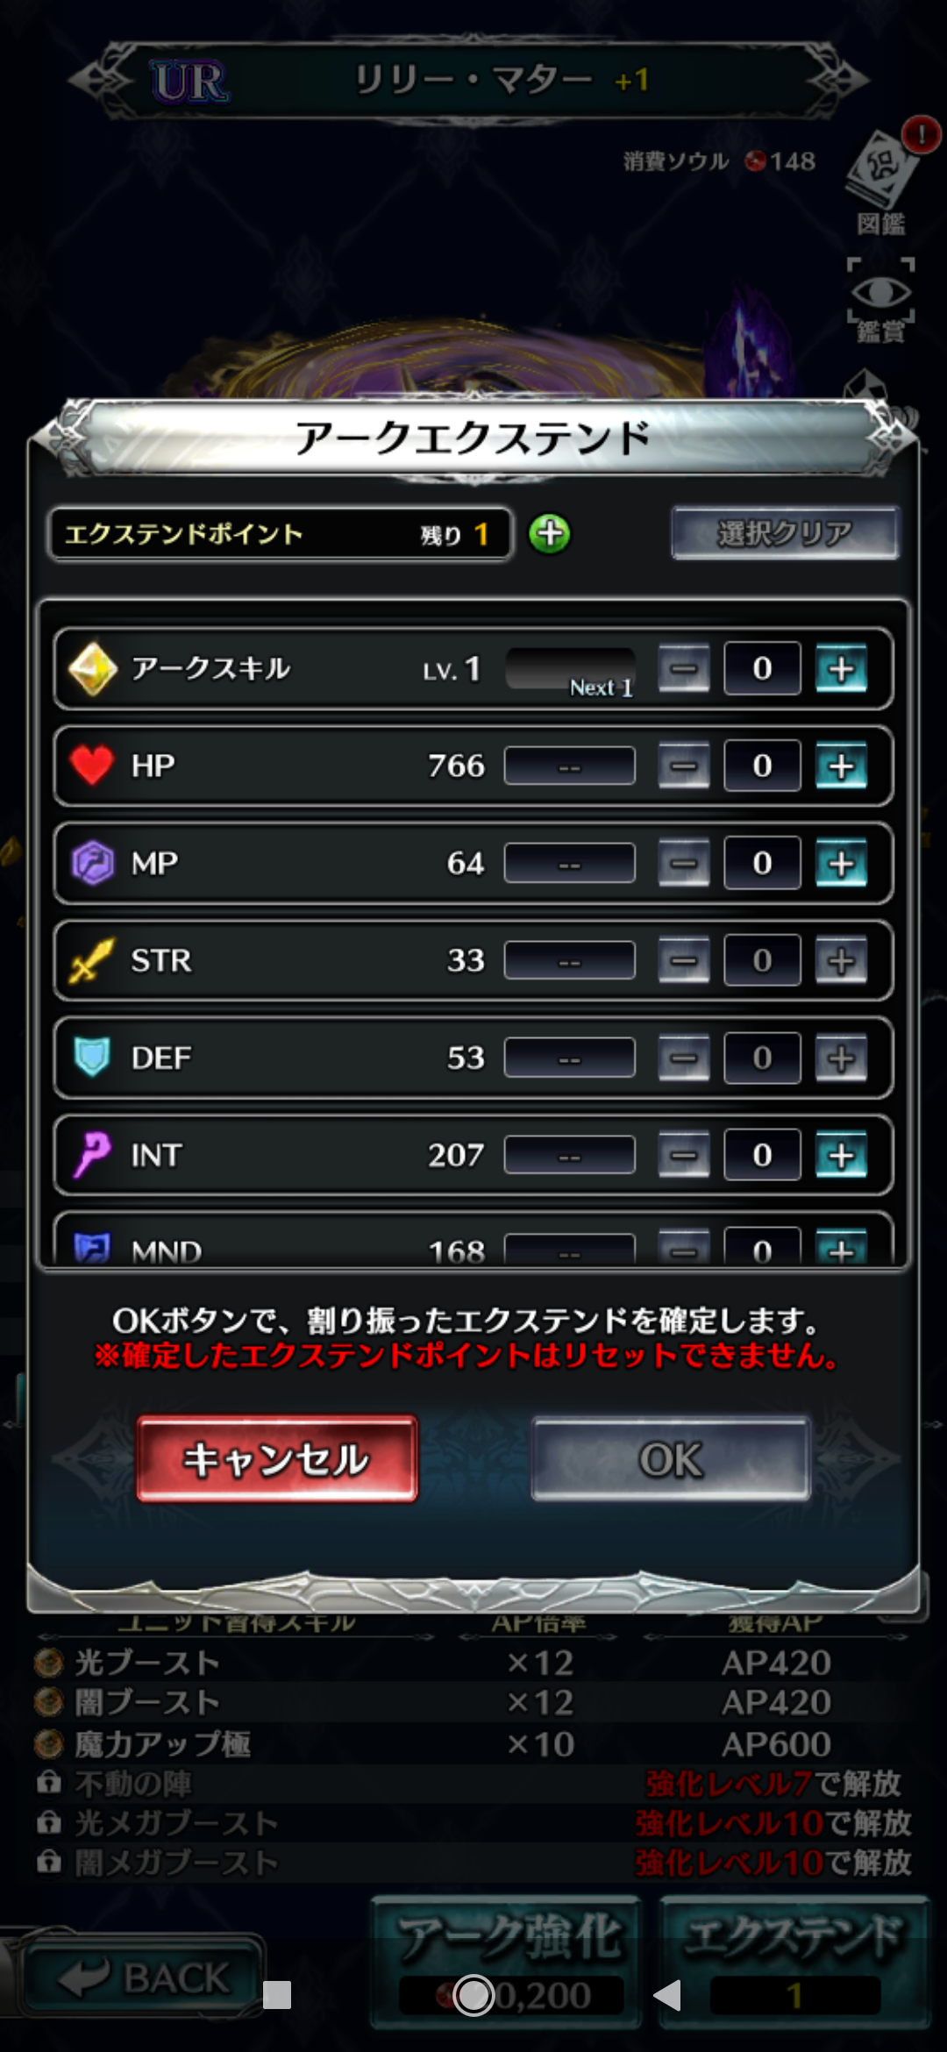
Task: Increase Arc Skill (アークスキル) with plus button
Action: [841, 669]
